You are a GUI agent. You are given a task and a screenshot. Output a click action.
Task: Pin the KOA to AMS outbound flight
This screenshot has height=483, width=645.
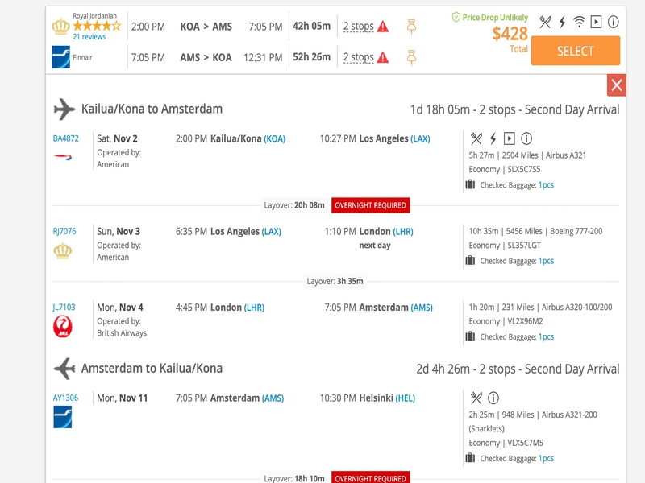[411, 27]
